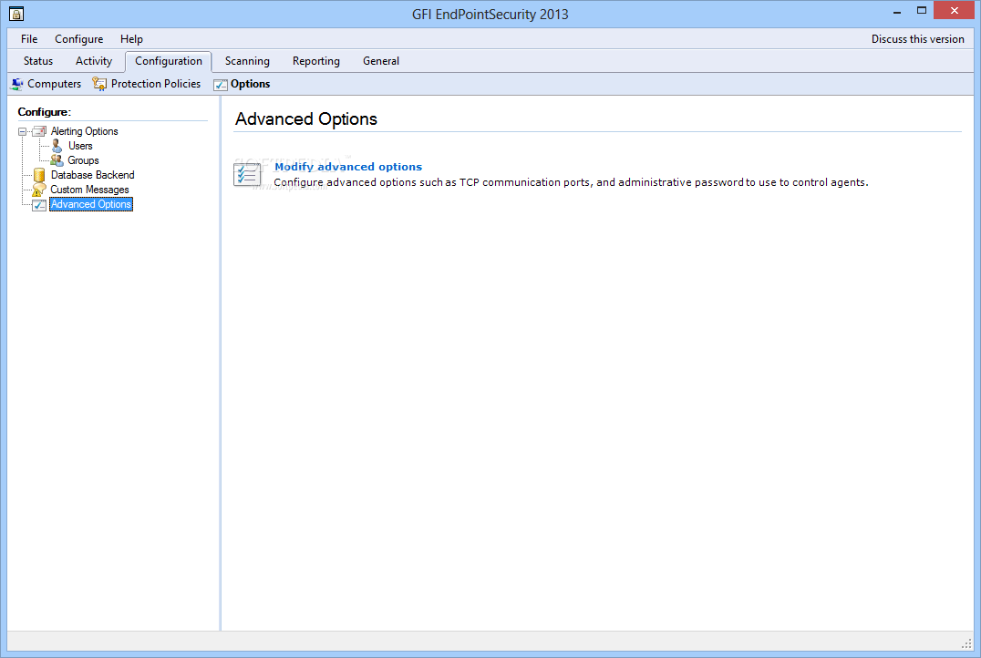Image resolution: width=981 pixels, height=658 pixels.
Task: Maximize the GFI EndPointSecurity window
Action: (x=922, y=11)
